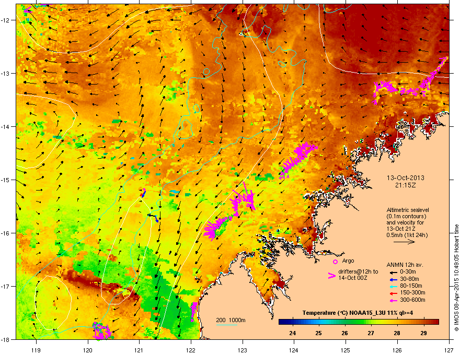Click the green 26°C region of colorbar
460x355 pixels.
(345, 322)
